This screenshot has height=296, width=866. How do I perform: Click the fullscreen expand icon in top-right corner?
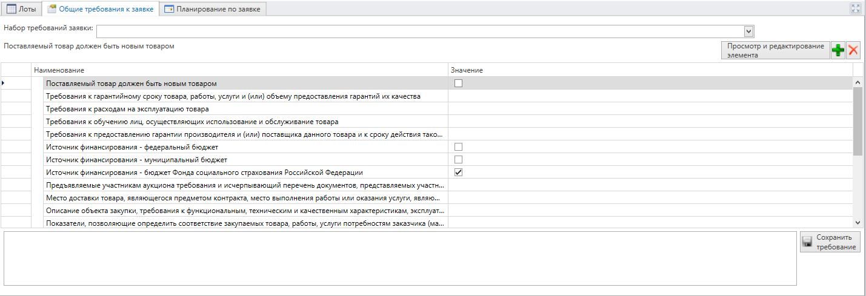856,8
